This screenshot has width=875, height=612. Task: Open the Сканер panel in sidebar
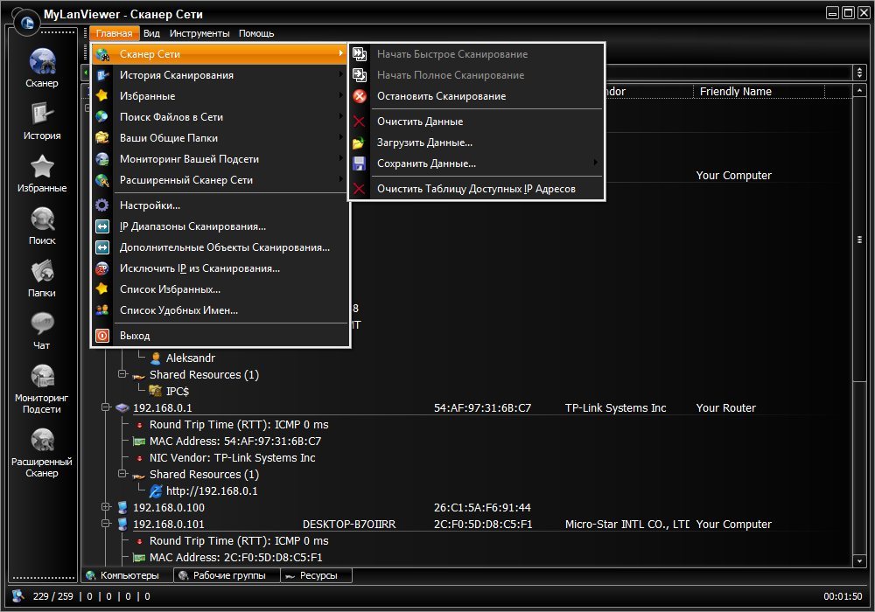pyautogui.click(x=42, y=67)
